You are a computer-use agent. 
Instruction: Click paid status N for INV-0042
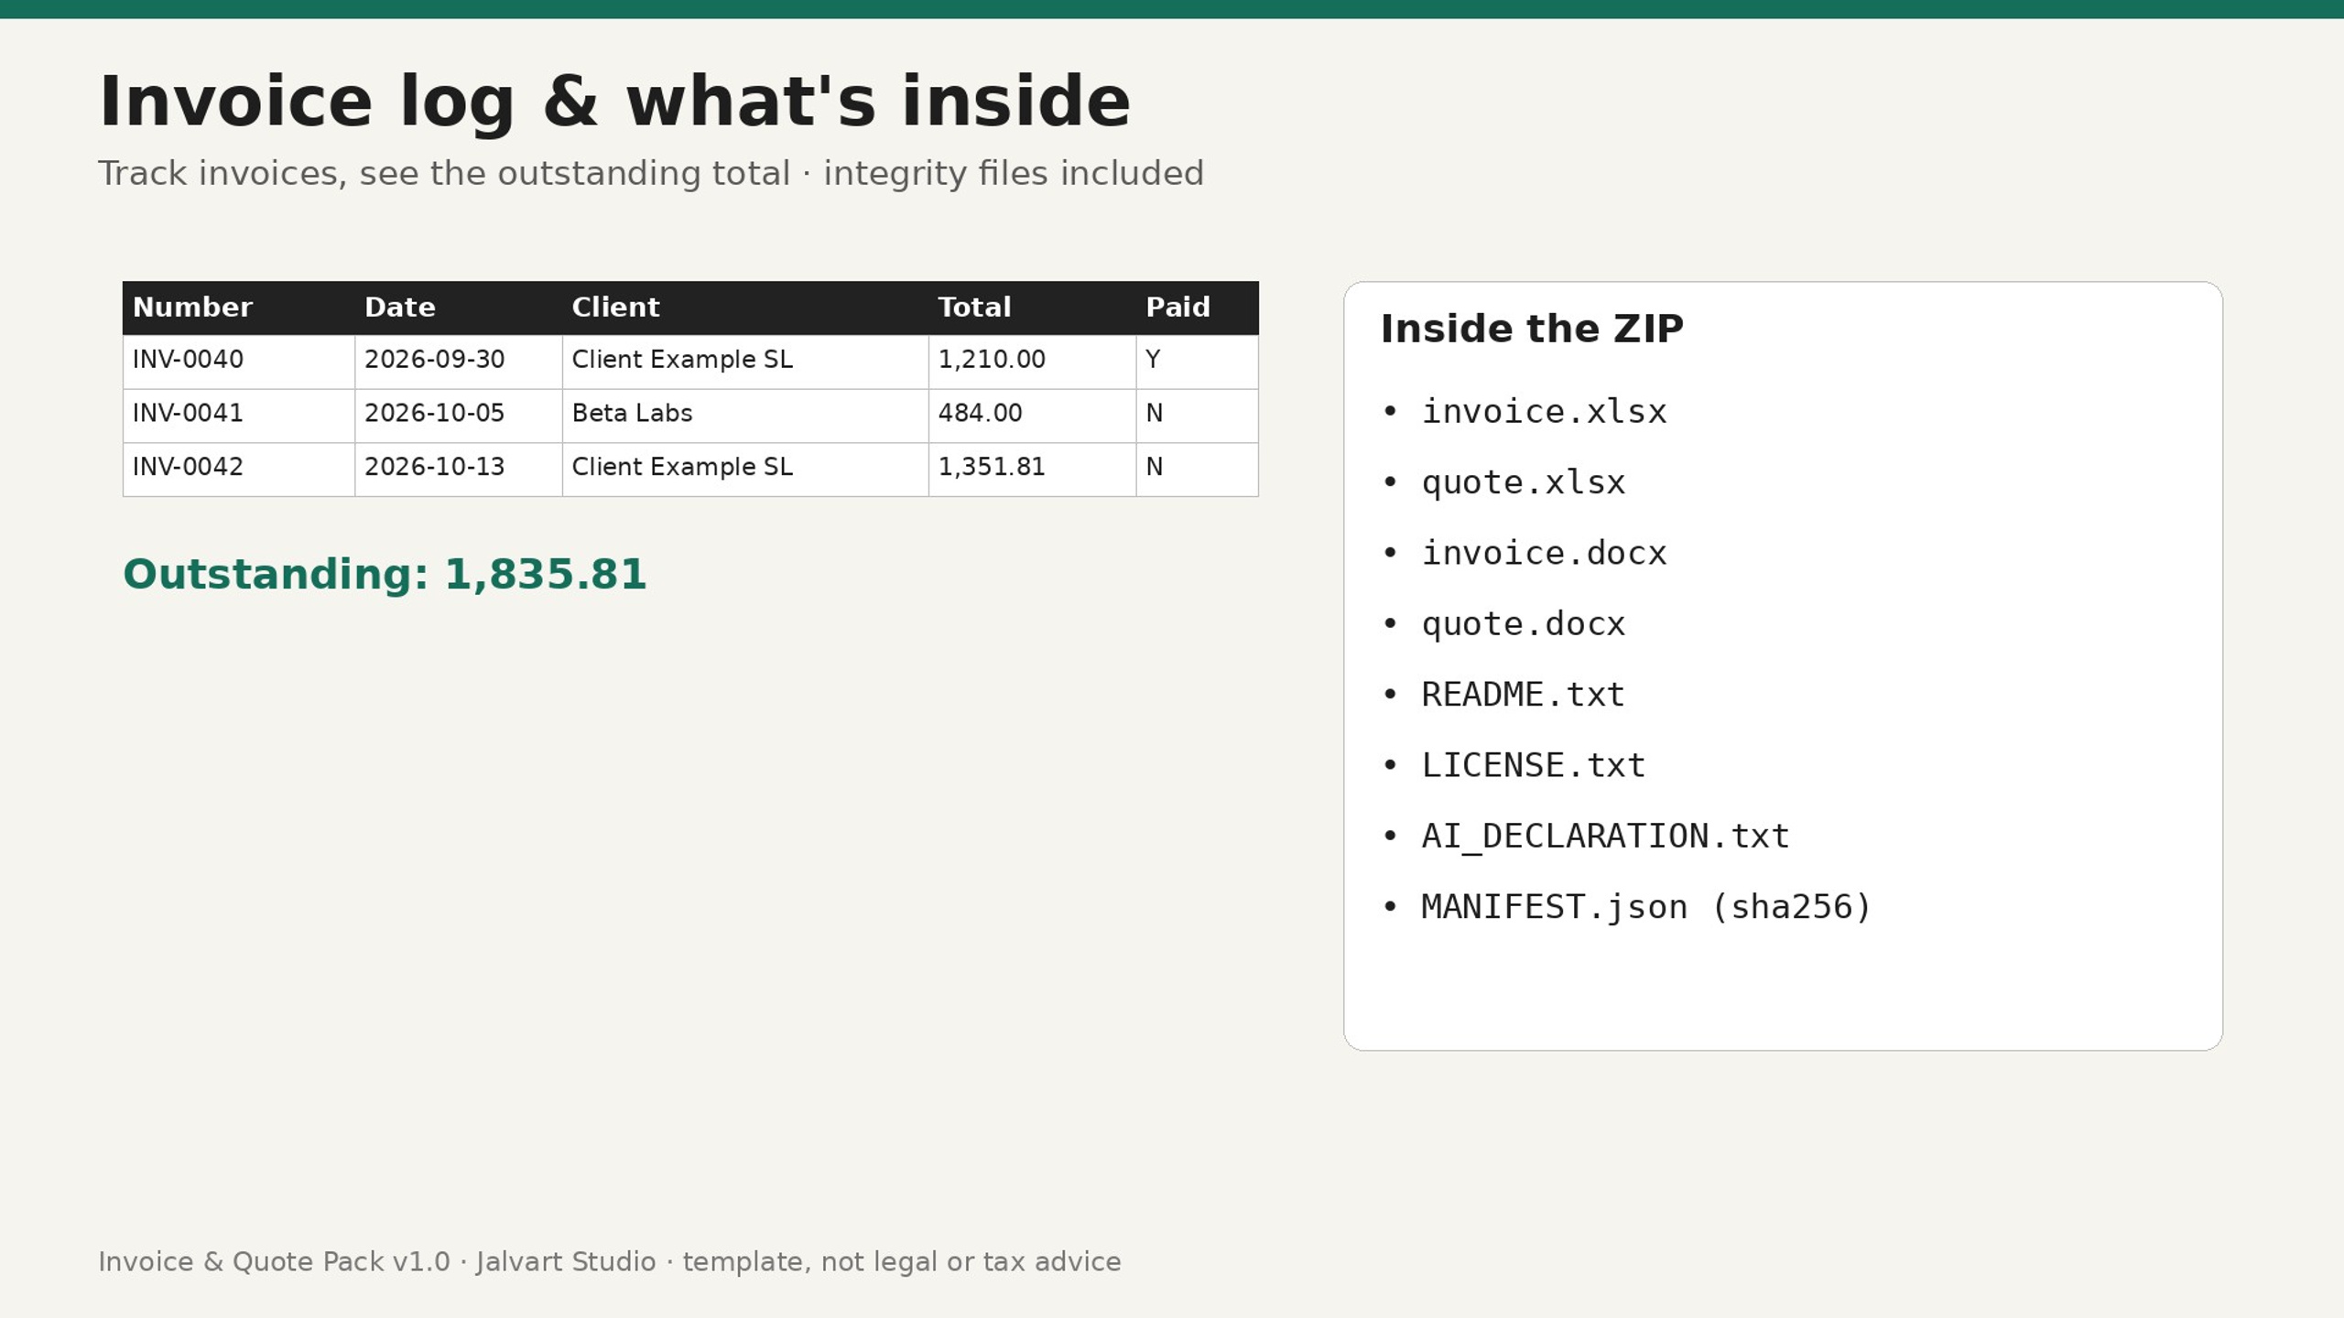1154,468
